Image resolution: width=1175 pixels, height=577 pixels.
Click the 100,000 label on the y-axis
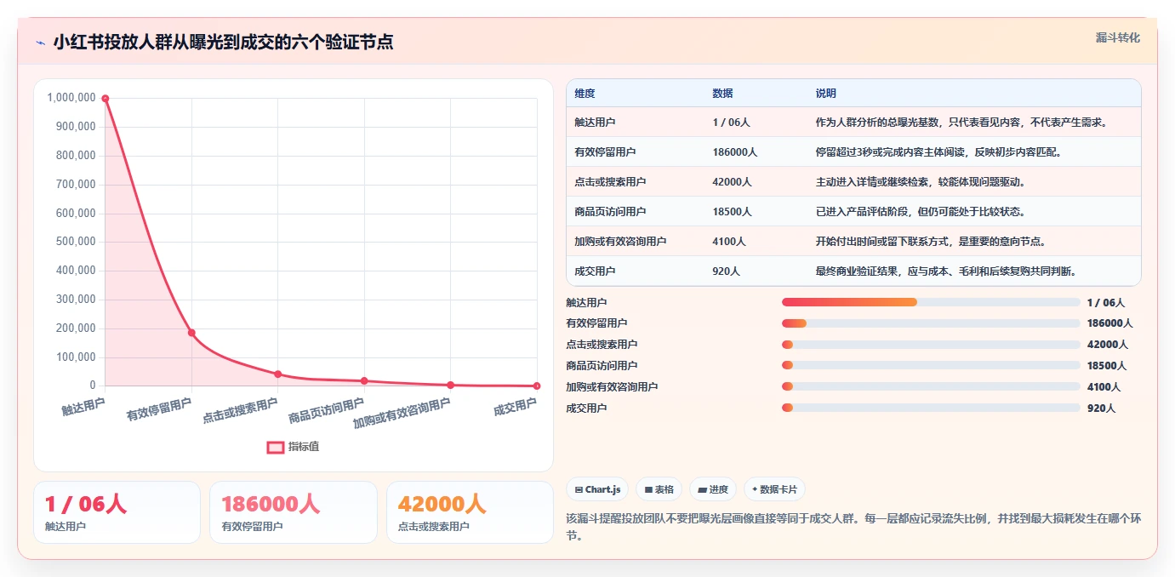[x=74, y=357]
